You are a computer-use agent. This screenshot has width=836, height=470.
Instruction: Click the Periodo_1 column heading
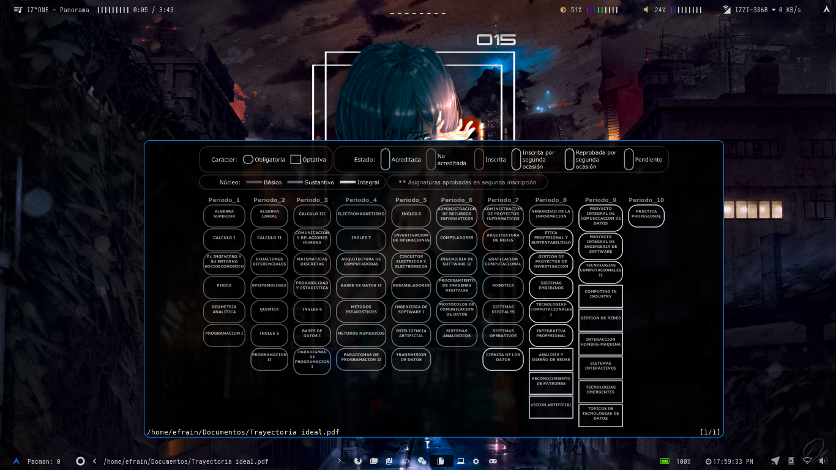point(224,200)
